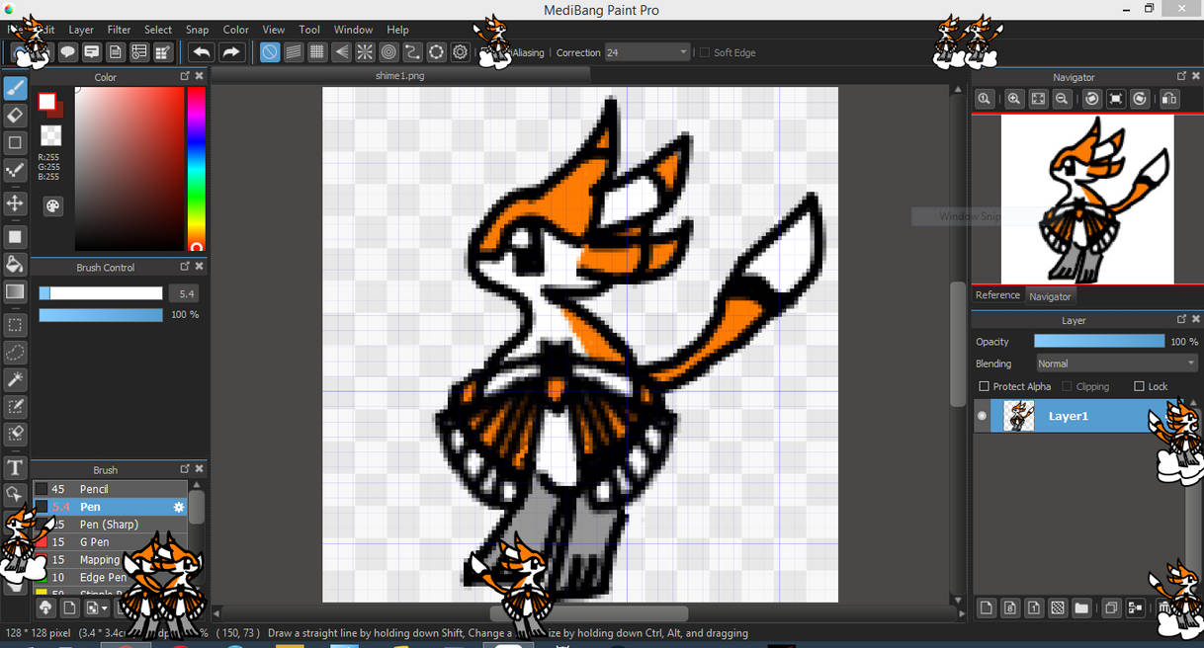Select the Text tool
Image resolution: width=1204 pixels, height=648 pixels.
(15, 467)
